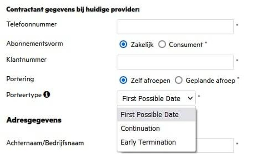The height and width of the screenshot is (154, 260).
Task: Choose the Geplande afroep option
Action: click(179, 80)
